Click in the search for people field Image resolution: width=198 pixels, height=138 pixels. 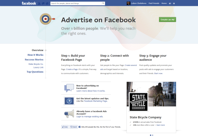pos(76,3)
